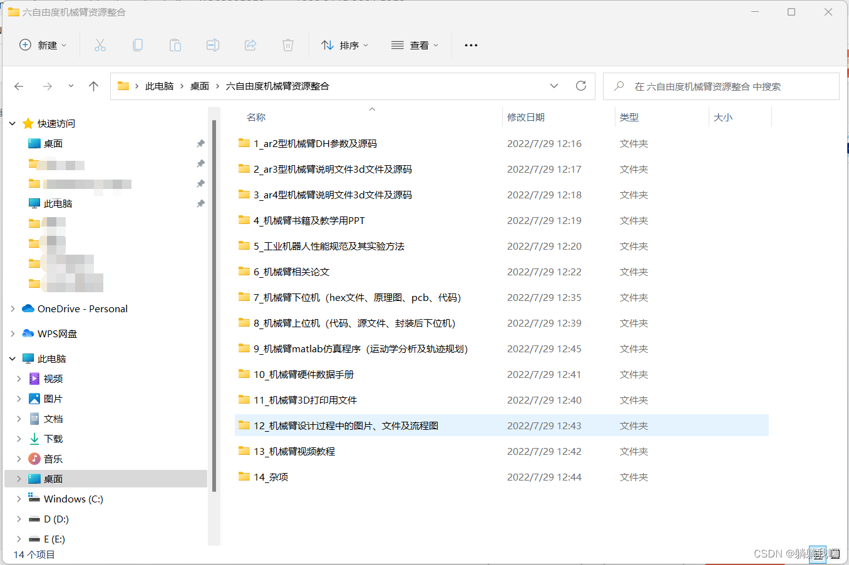Switch to details view icon in status bar

[818, 554]
